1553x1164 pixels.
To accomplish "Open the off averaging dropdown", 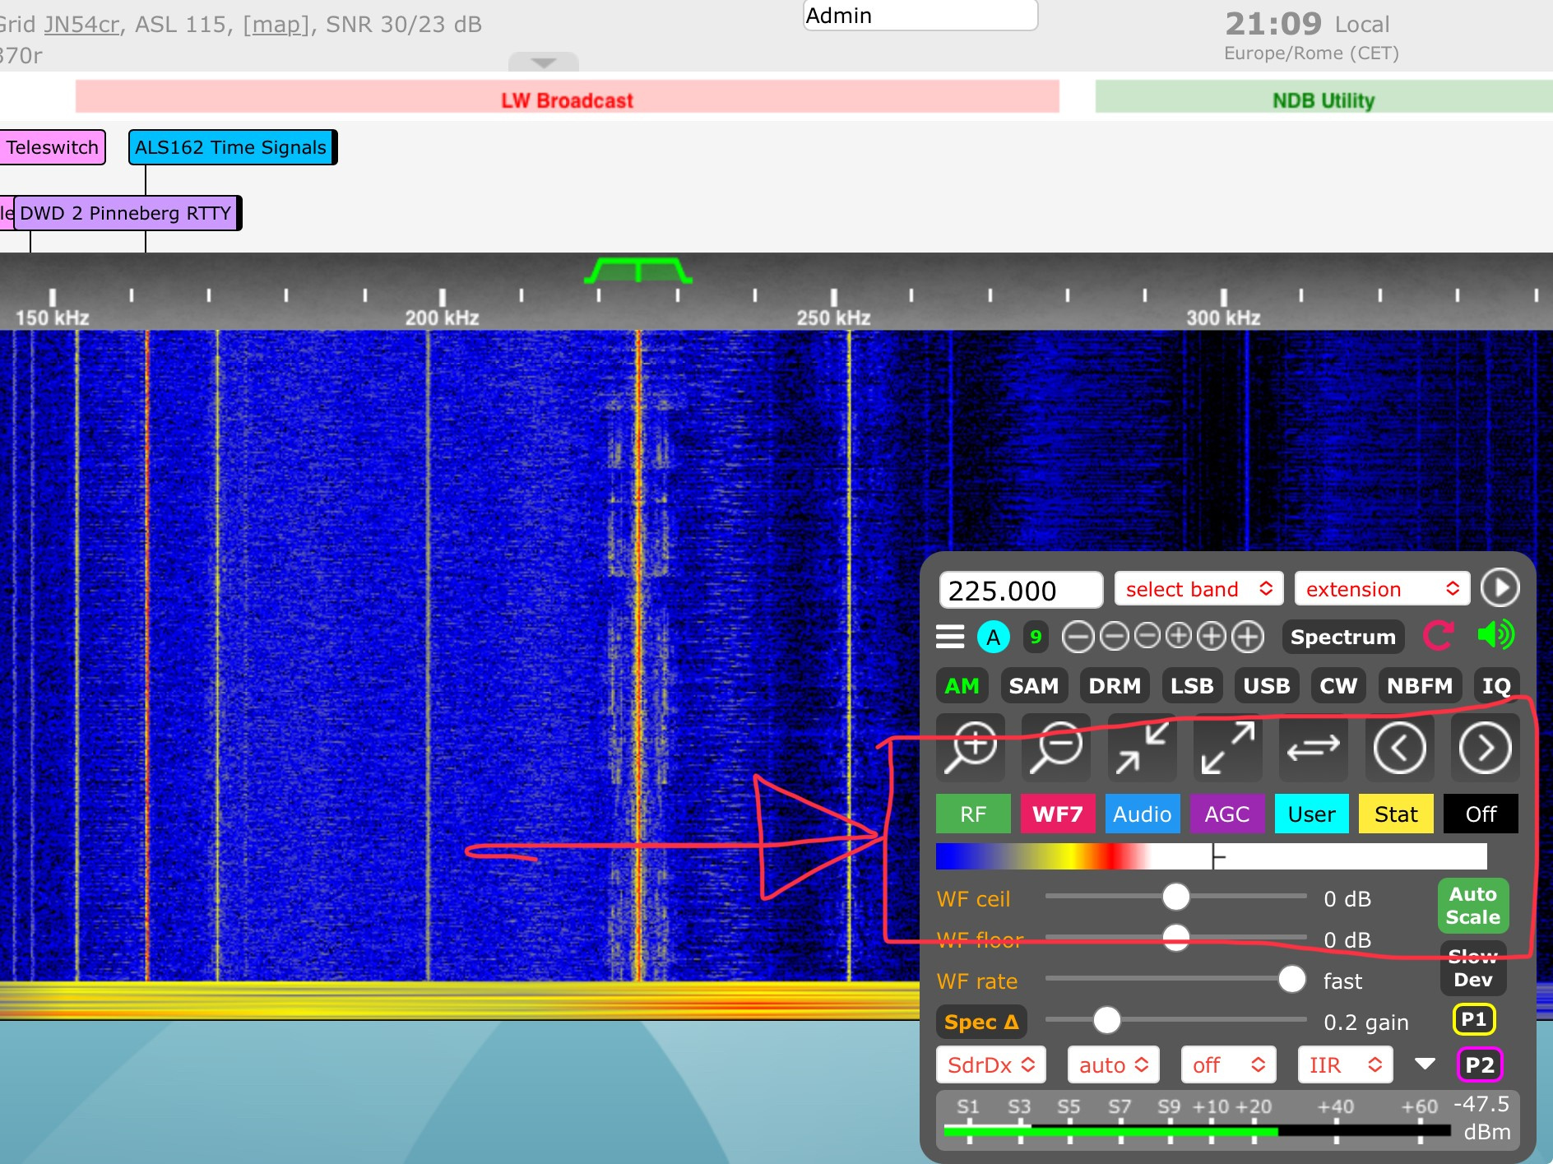I will point(1228,1065).
